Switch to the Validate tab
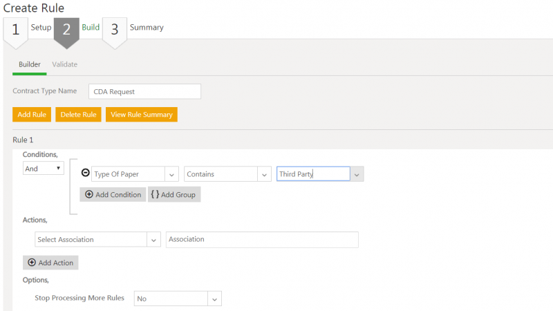This screenshot has width=553, height=311. [64, 64]
